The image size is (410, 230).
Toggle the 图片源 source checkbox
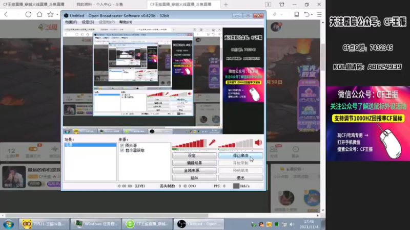[x=122, y=146]
